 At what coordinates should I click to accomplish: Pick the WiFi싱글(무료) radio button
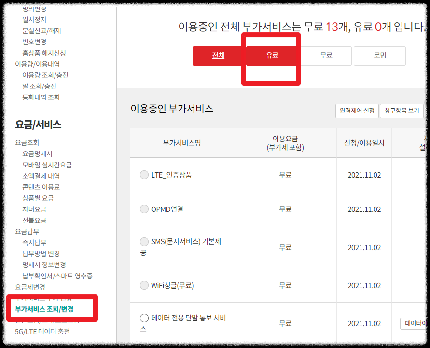click(x=144, y=285)
